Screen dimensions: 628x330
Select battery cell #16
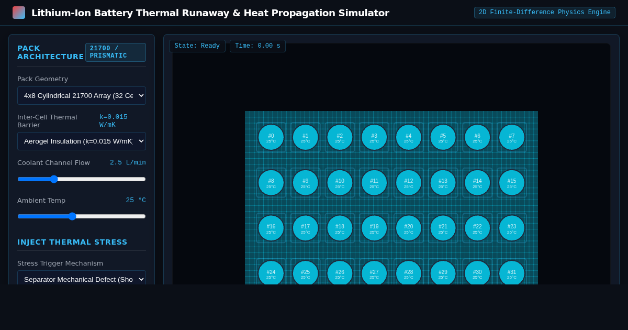pyautogui.click(x=271, y=228)
